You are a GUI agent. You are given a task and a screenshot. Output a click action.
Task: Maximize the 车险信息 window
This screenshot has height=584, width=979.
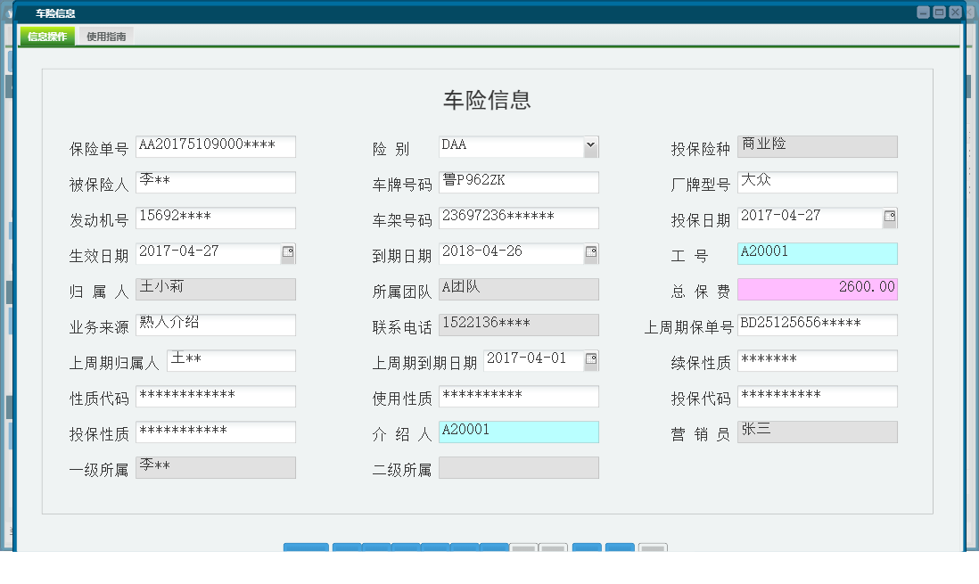tap(939, 12)
